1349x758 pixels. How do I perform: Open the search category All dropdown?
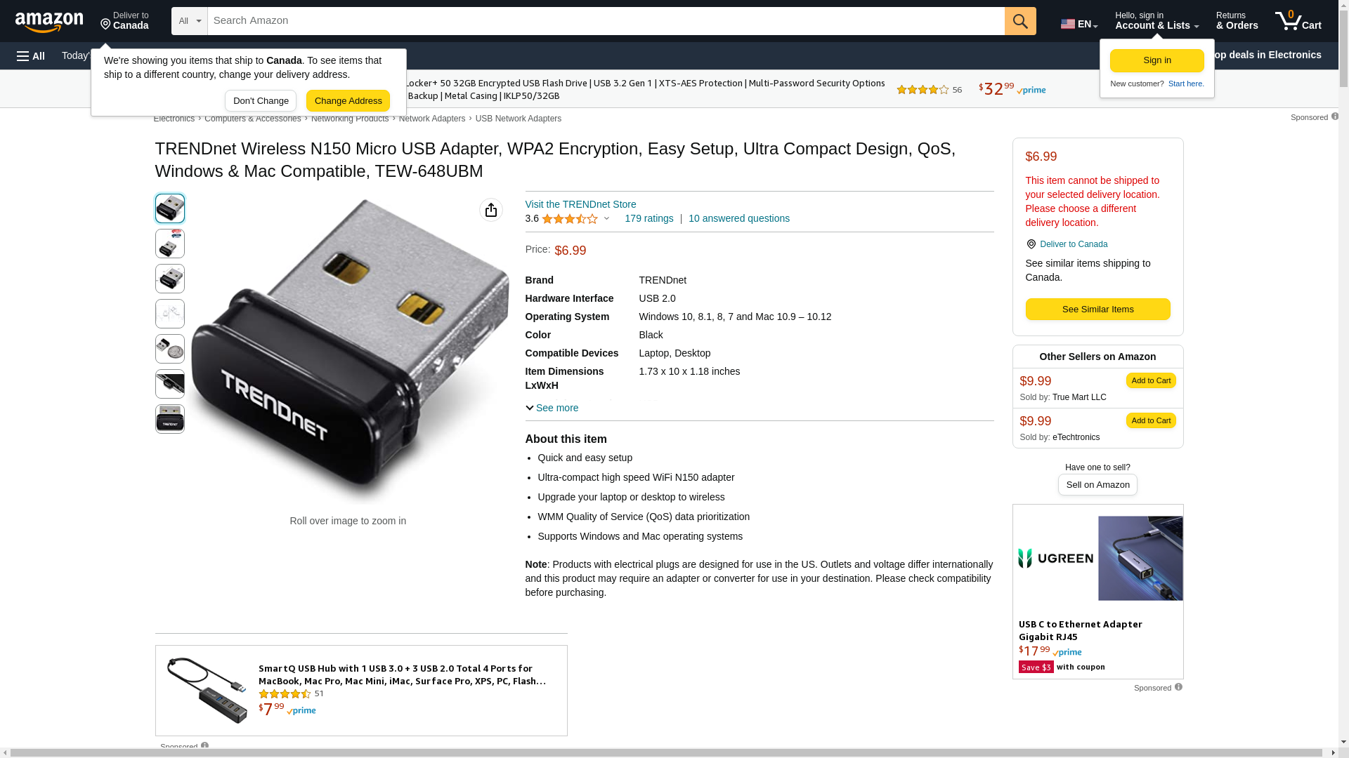(189, 21)
